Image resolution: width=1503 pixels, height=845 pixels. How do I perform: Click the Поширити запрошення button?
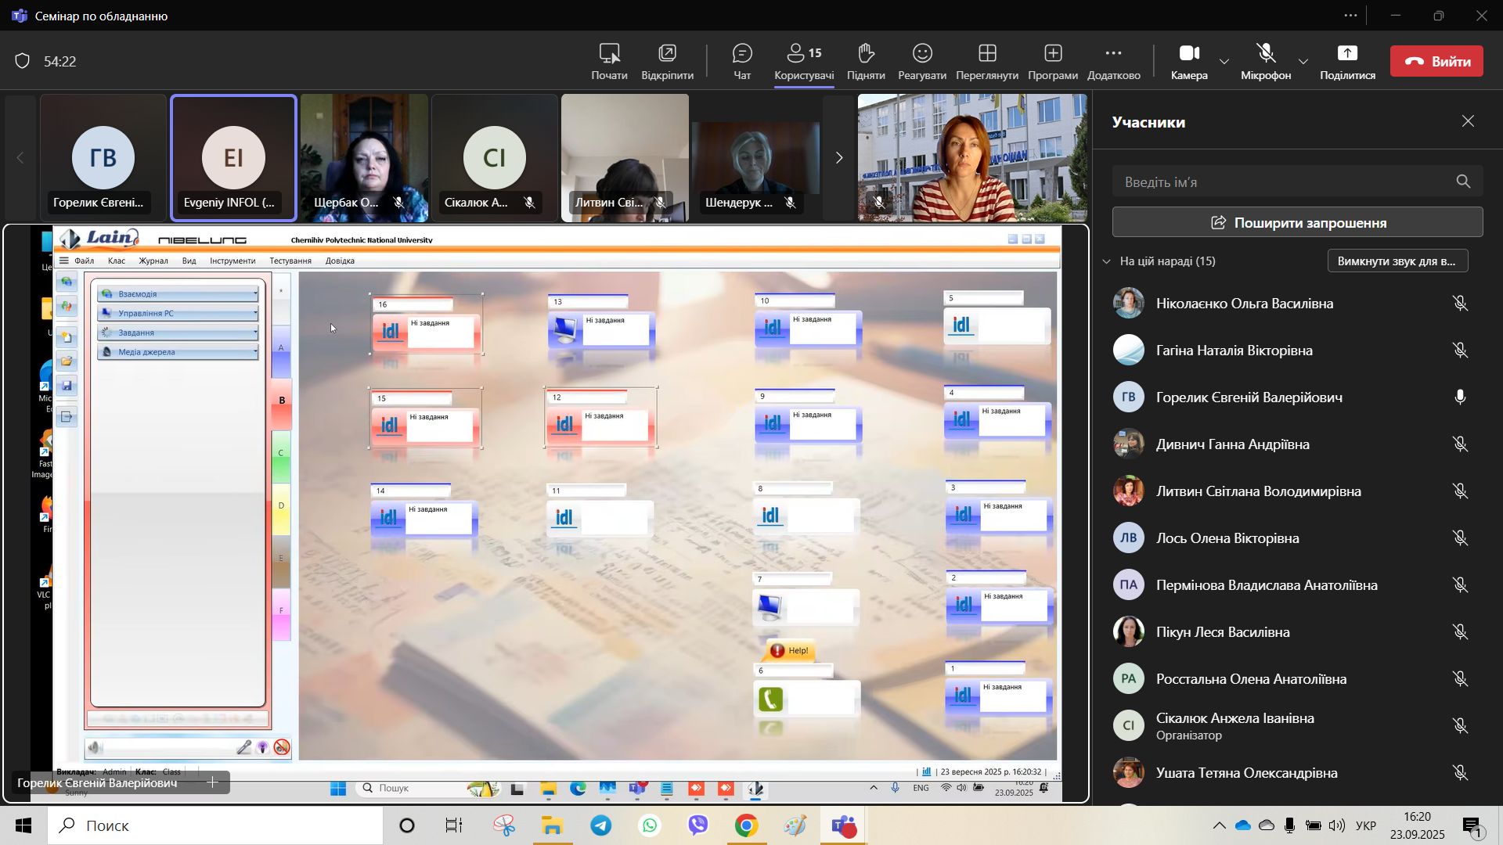click(x=1297, y=223)
